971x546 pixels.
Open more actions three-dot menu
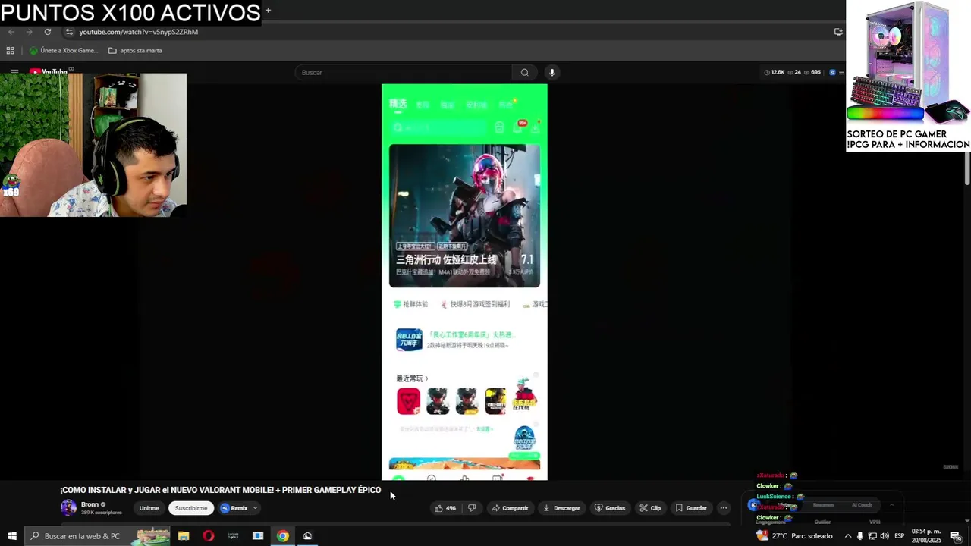tap(723, 508)
